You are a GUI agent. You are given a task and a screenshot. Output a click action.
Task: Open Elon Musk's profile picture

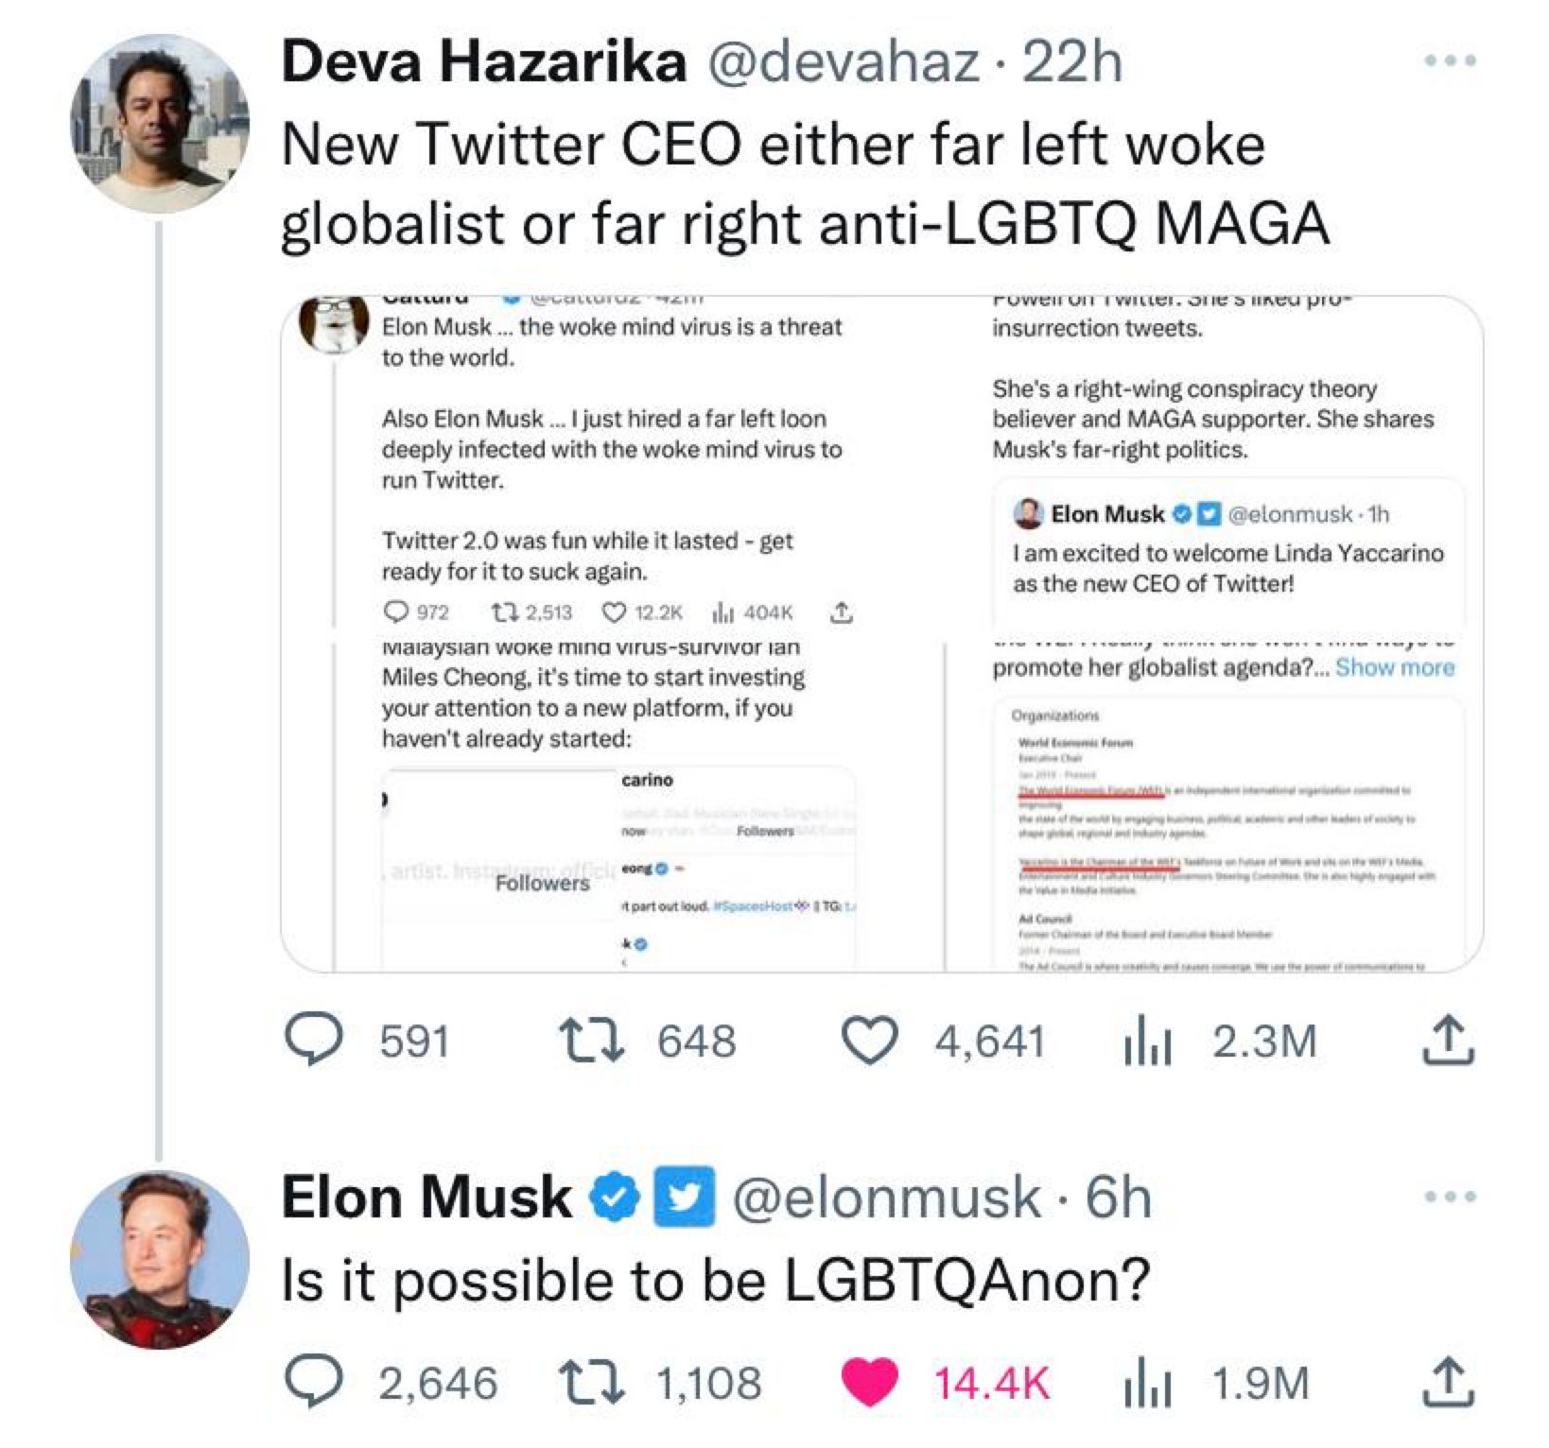click(x=160, y=1259)
